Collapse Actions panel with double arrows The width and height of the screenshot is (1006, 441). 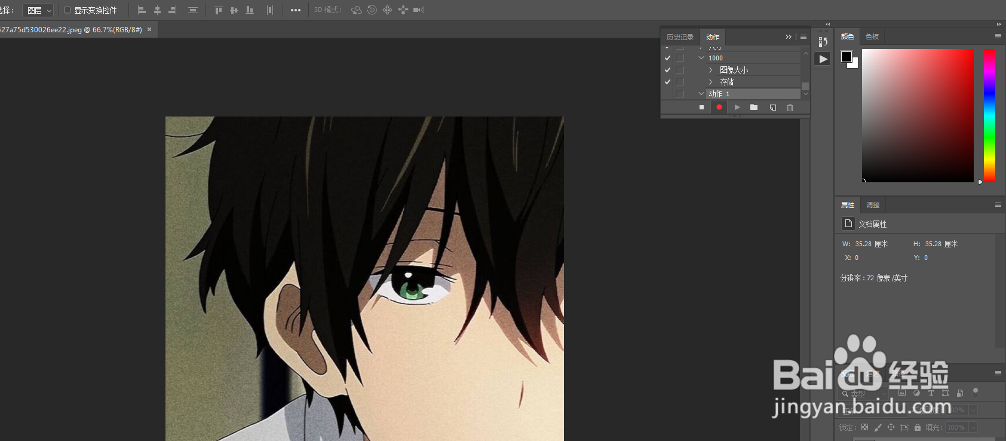[789, 37]
